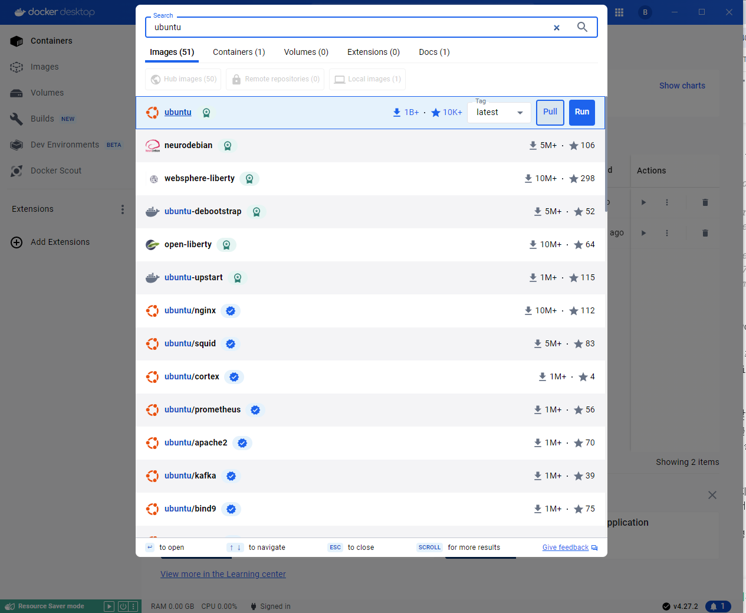Image resolution: width=746 pixels, height=613 pixels.
Task: Open the ubuntu image link
Action: click(178, 112)
